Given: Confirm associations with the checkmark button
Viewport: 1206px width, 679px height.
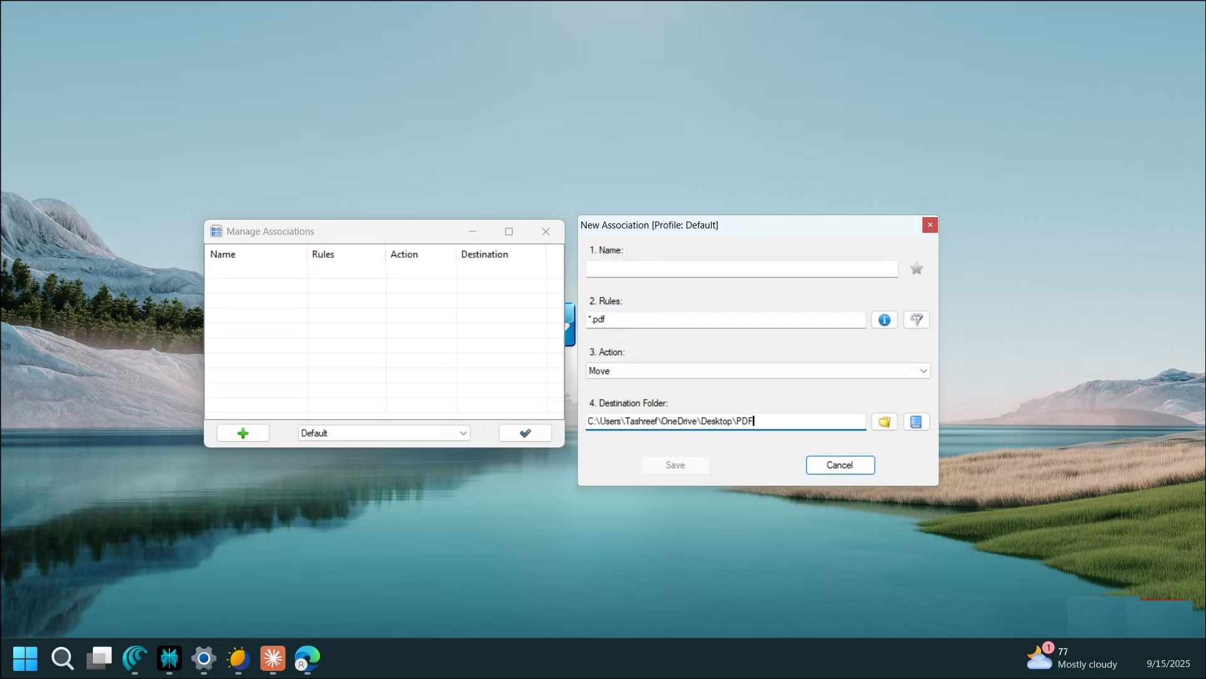Looking at the screenshot, I should click(525, 433).
